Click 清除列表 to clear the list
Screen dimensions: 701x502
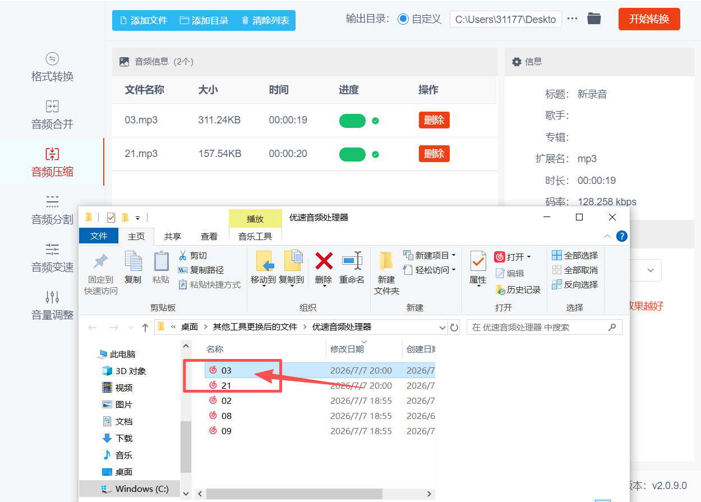tap(265, 20)
